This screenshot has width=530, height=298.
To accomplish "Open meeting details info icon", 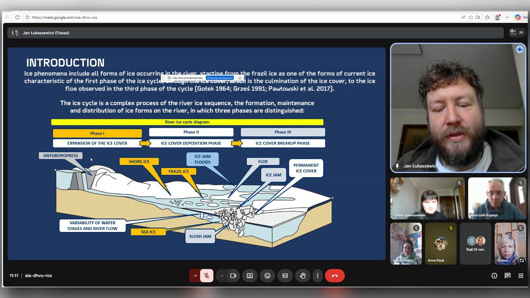I will tap(494, 276).
